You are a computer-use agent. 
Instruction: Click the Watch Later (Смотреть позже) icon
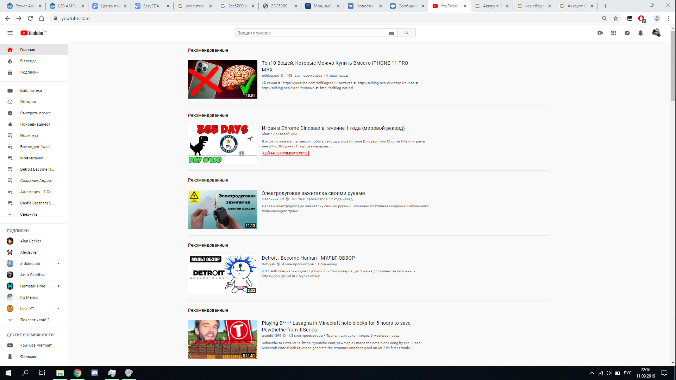click(10, 113)
